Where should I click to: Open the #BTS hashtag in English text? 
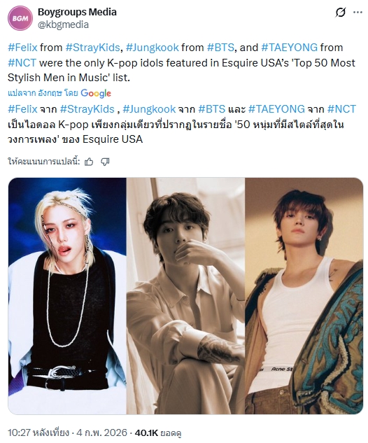[220, 48]
